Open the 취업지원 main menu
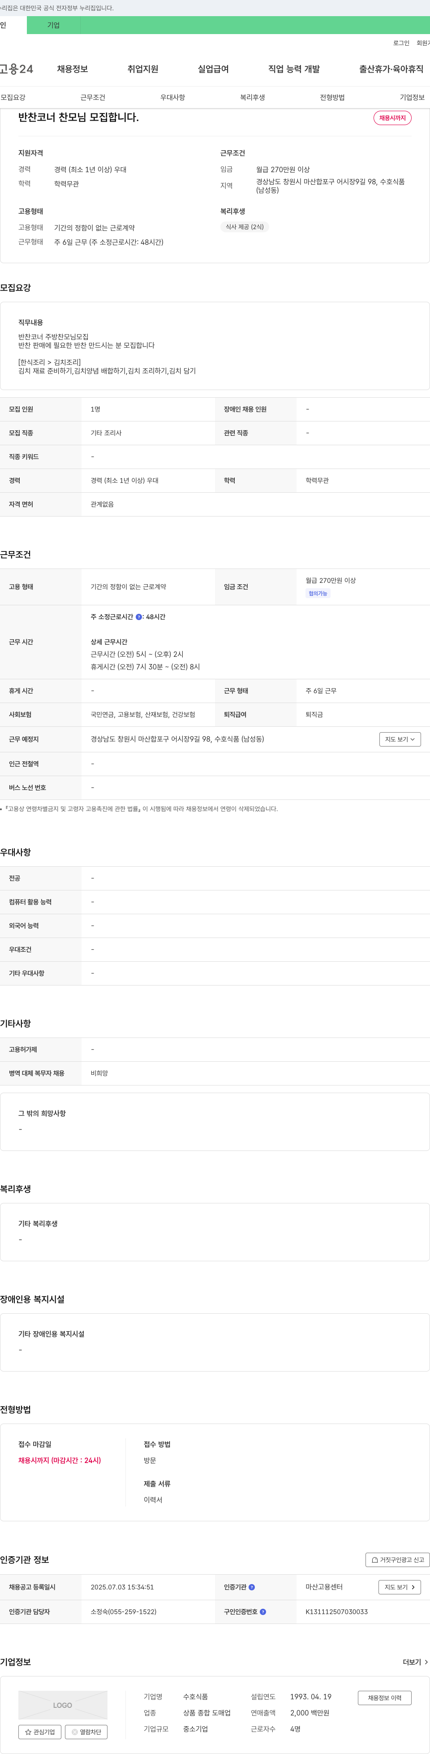This screenshot has height=1754, width=430. click(143, 69)
